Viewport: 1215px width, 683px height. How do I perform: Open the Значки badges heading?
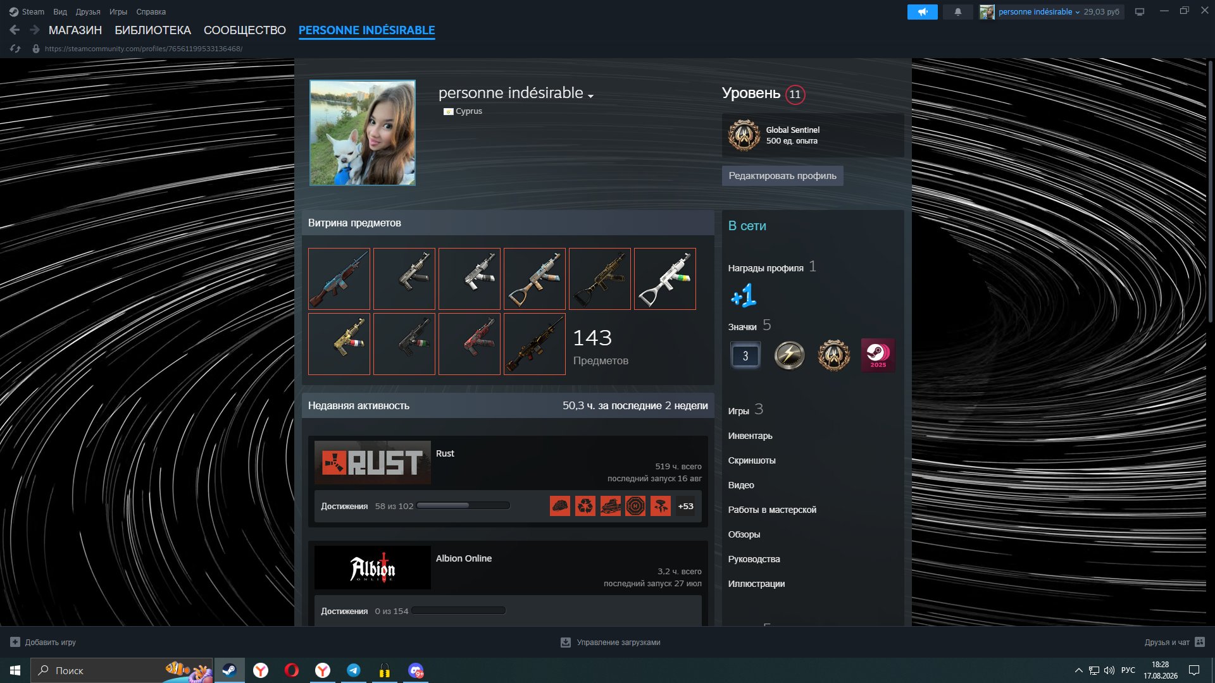click(x=742, y=327)
